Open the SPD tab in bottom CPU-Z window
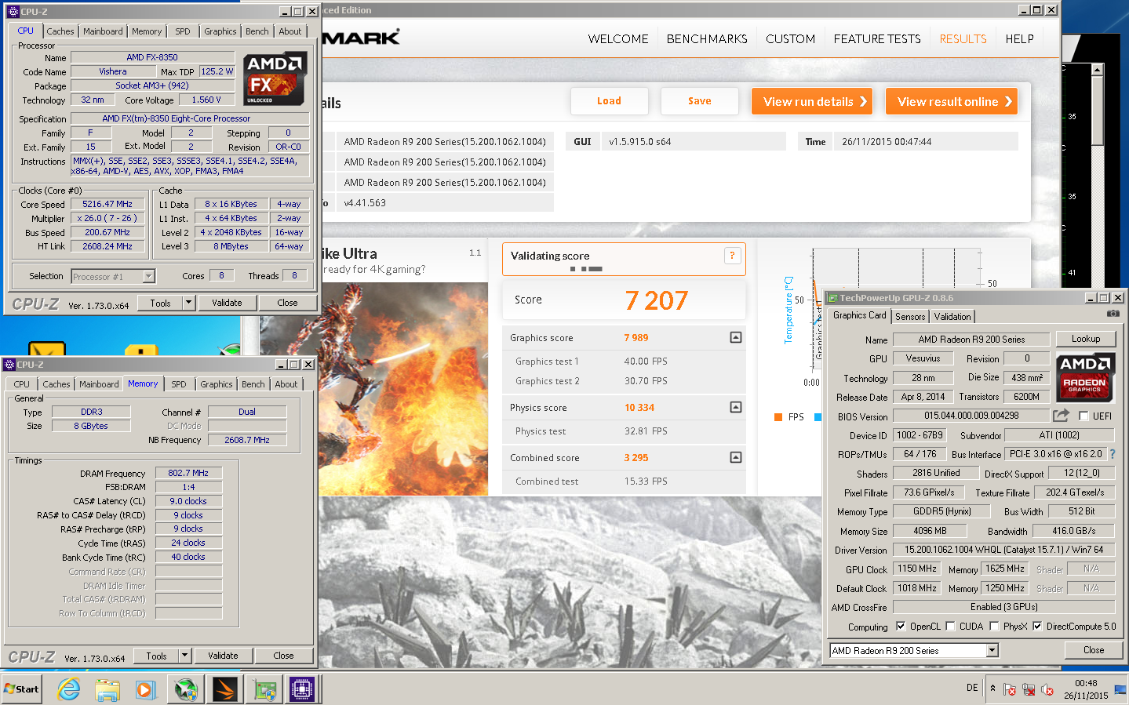This screenshot has height=705, width=1129. pos(179,384)
